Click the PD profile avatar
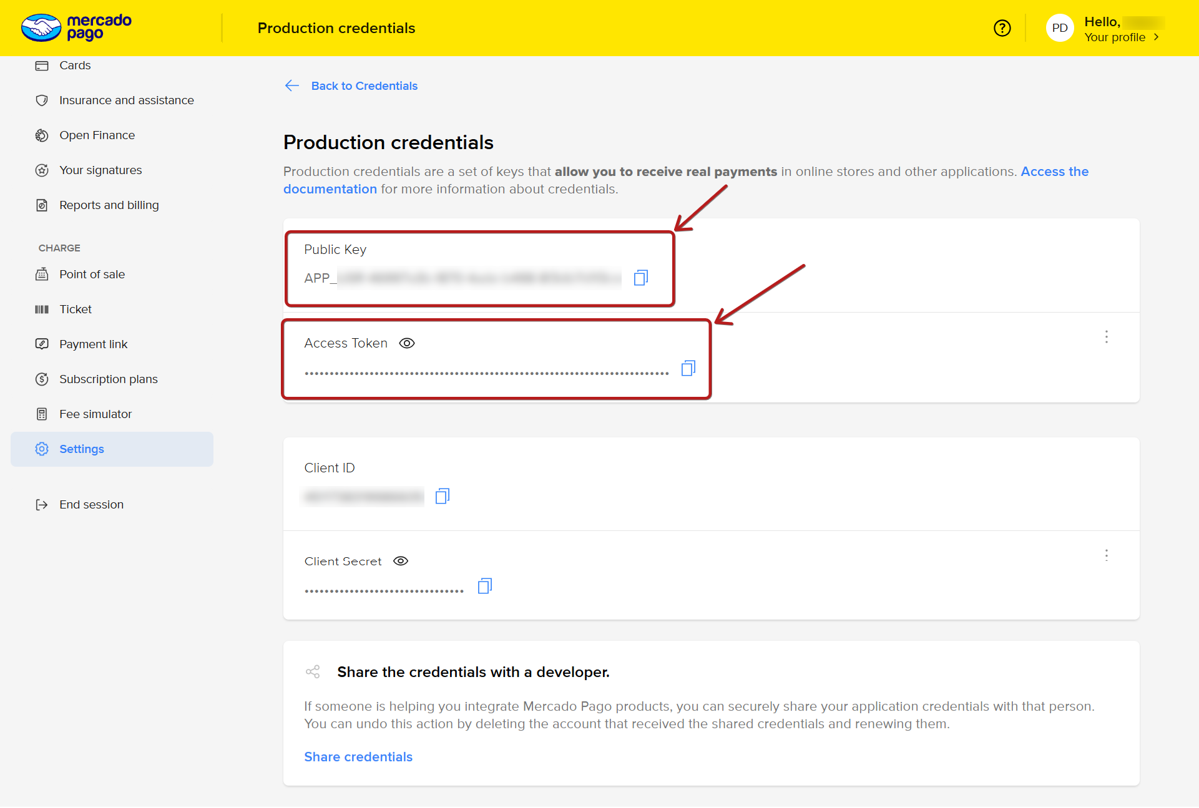Viewport: 1199px width, 808px height. (x=1059, y=28)
